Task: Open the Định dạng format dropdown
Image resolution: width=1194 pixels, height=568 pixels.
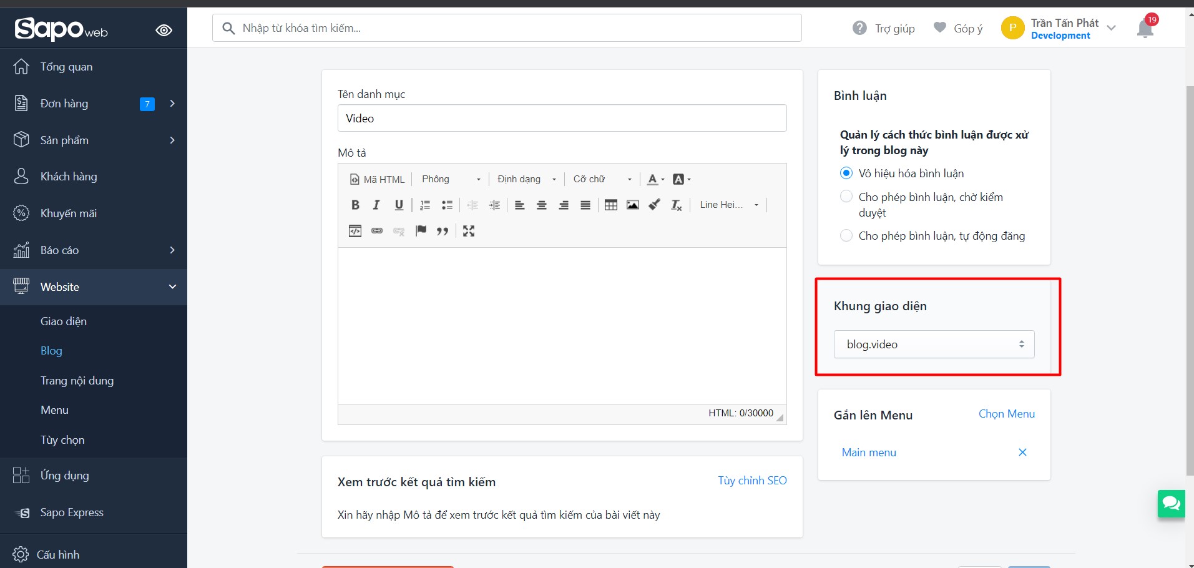Action: [527, 179]
